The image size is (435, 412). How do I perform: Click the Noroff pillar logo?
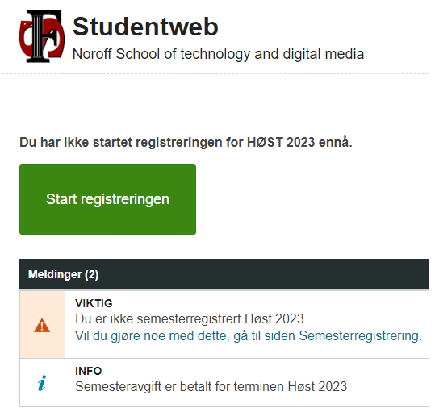(x=42, y=36)
